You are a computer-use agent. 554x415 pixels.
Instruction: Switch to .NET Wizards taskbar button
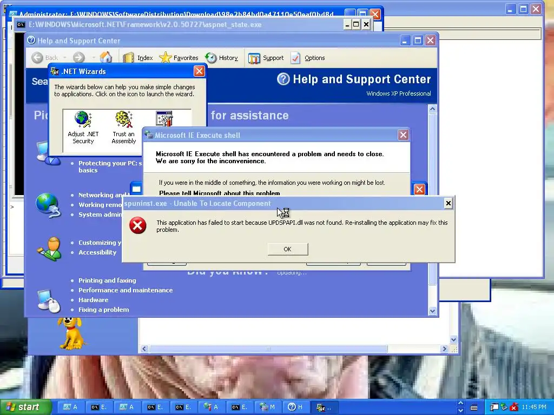tap(324, 407)
